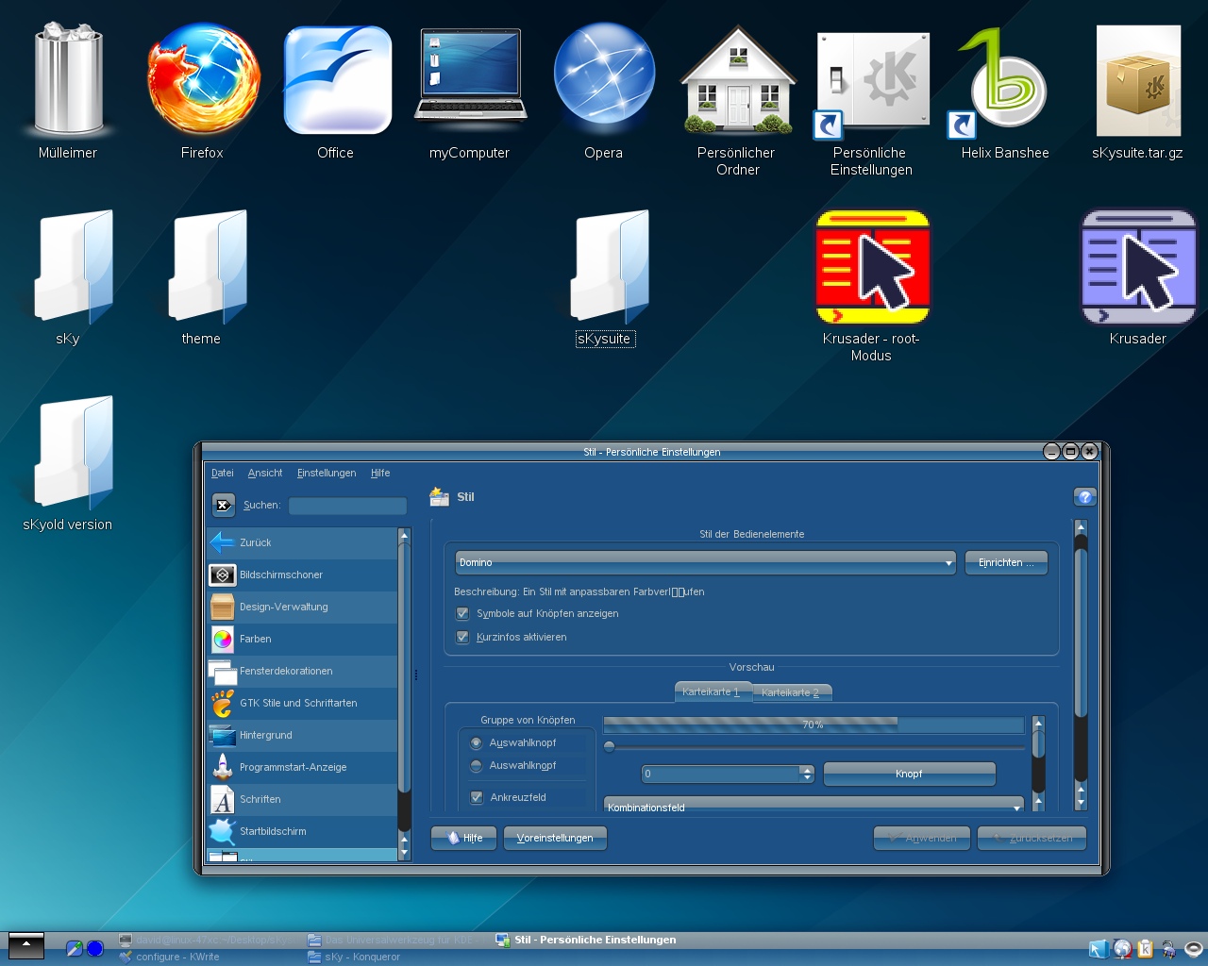Screen dimensions: 1208x966
Task: Launch the Opera browser icon
Action: 604,77
